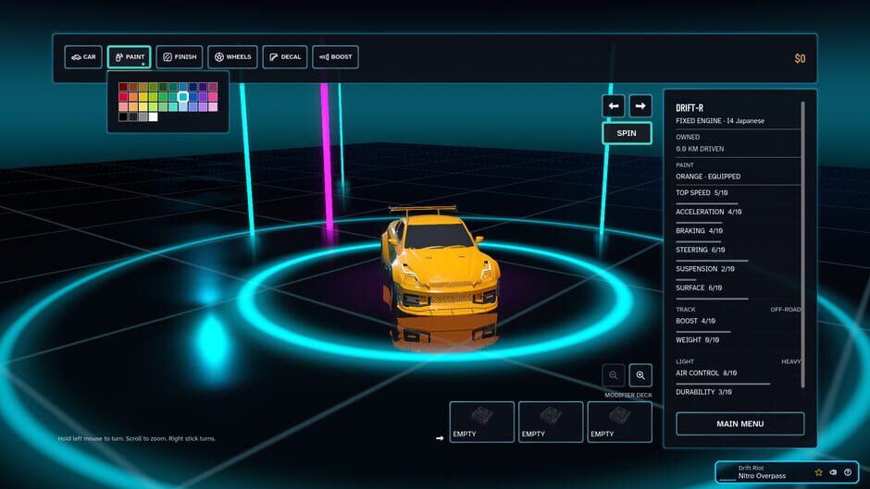Select the Paint tab
Screen dimensions: 870x489
pos(129,57)
